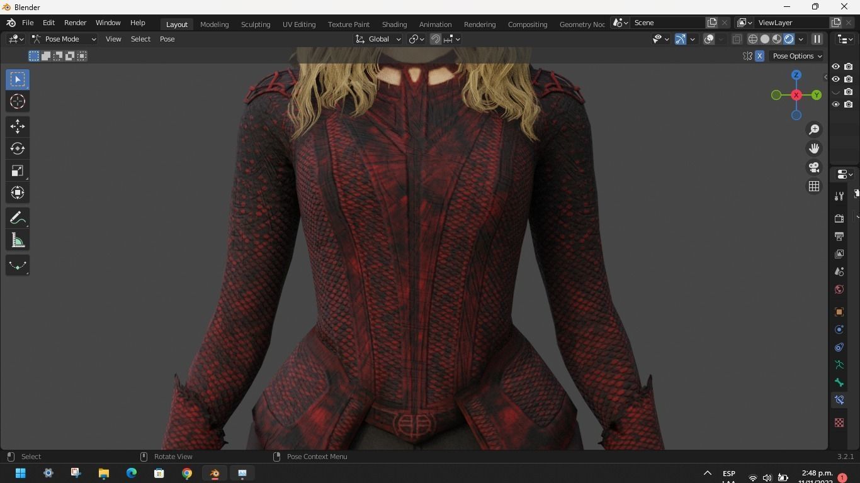The width and height of the screenshot is (860, 483).
Task: Open the editor type dropdown
Action: [16, 39]
